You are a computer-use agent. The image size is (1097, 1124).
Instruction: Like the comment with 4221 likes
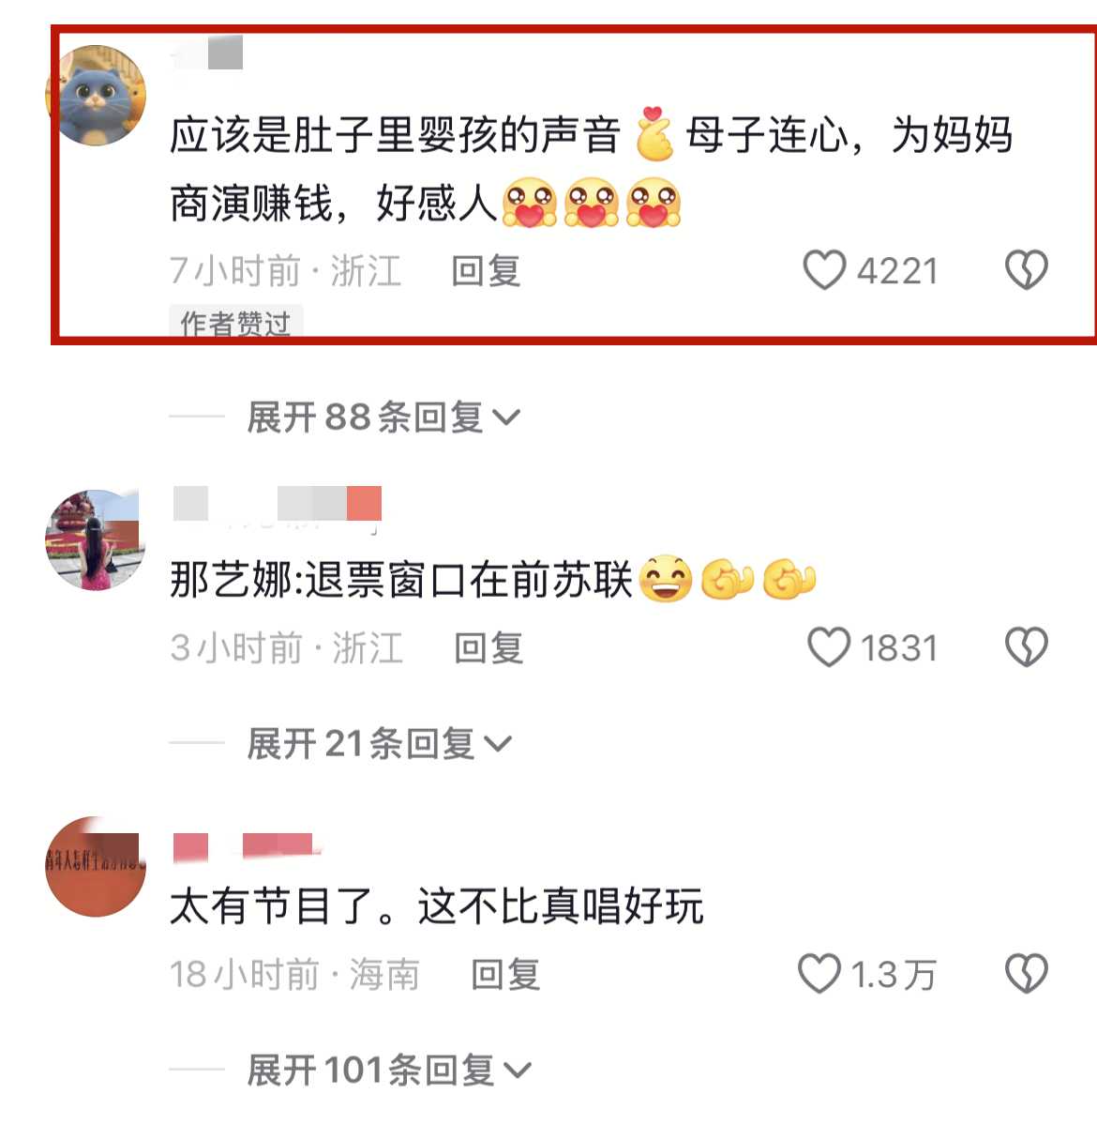tap(825, 270)
